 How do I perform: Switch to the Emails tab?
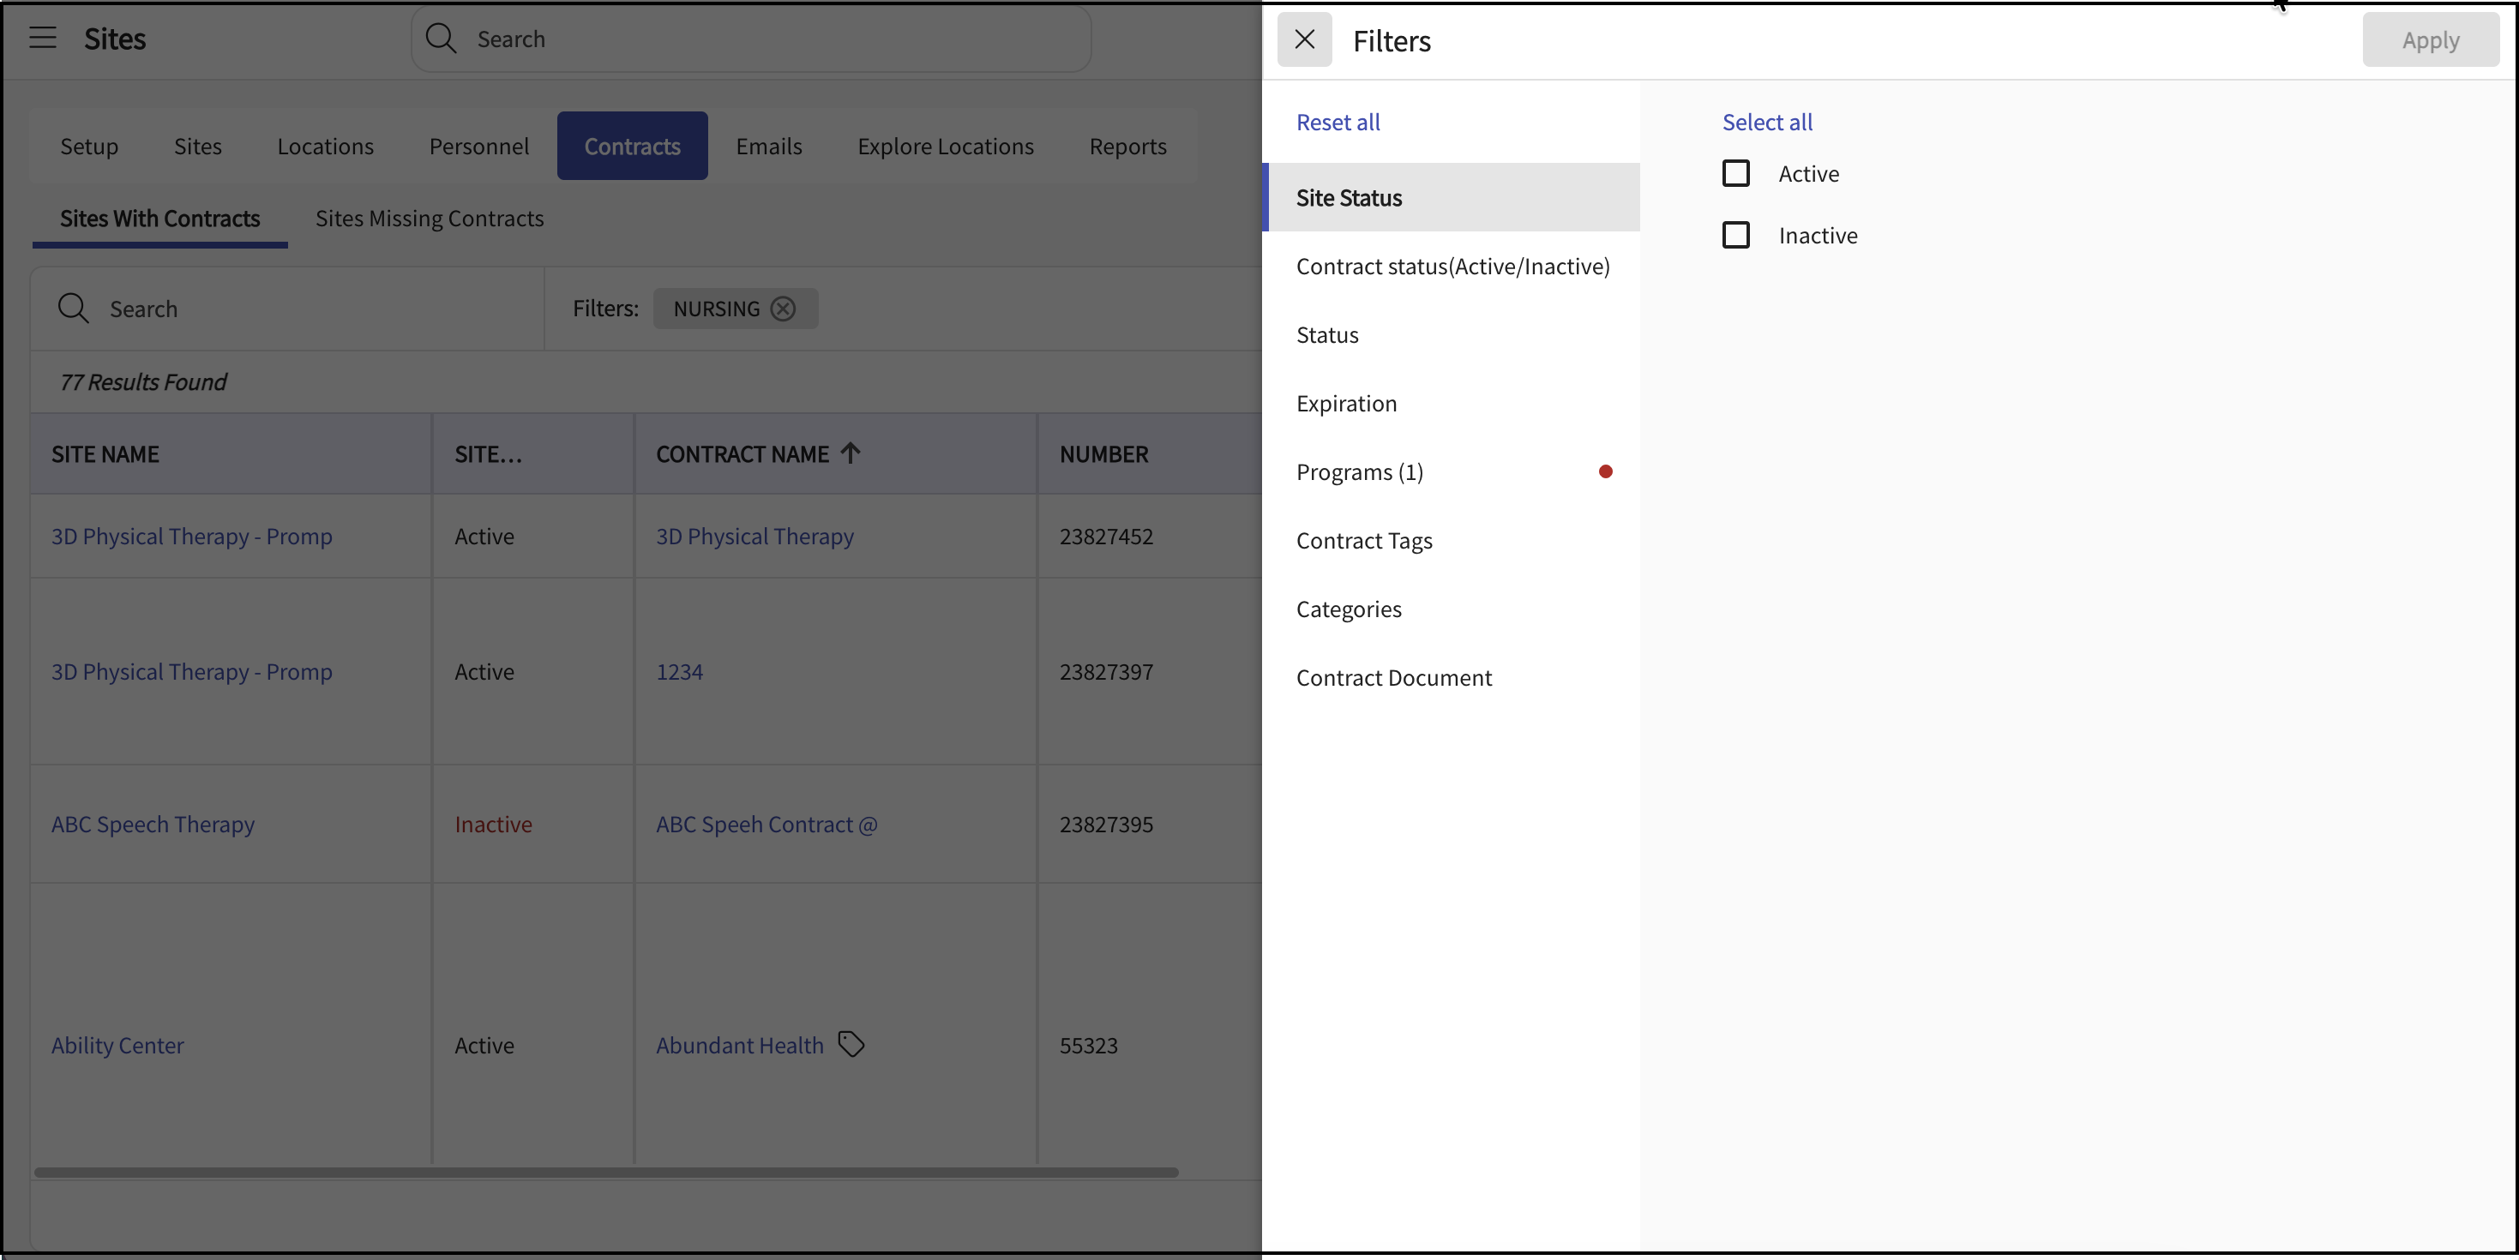(x=768, y=147)
